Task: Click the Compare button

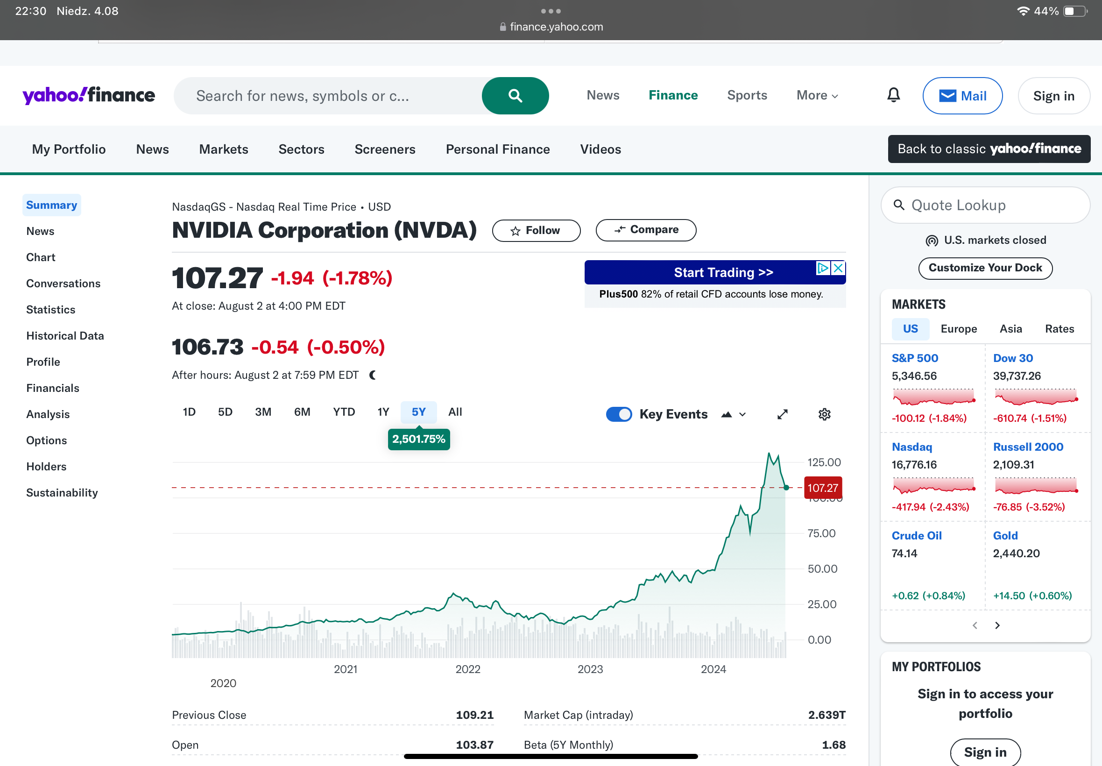Action: 646,230
